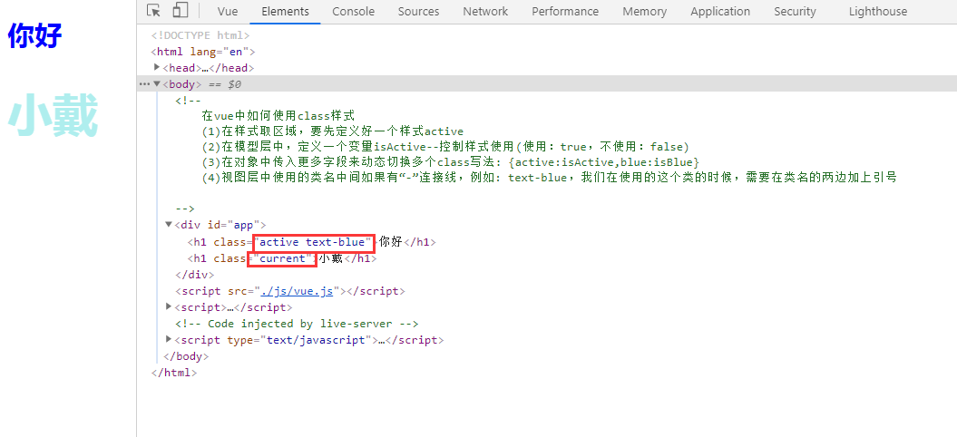Viewport: 957px width, 437px height.
Task: Expand the text/javascript script node
Action: click(169, 340)
